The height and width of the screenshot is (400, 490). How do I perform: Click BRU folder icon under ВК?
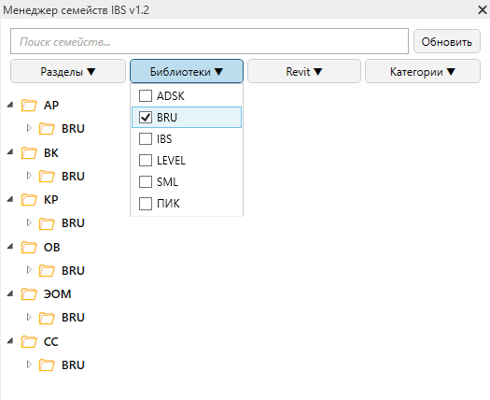pyautogui.click(x=47, y=177)
